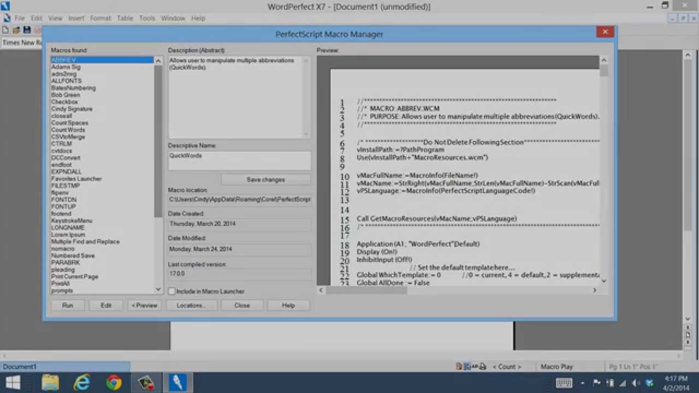Open the Insert menu
The width and height of the screenshot is (699, 393).
click(76, 18)
